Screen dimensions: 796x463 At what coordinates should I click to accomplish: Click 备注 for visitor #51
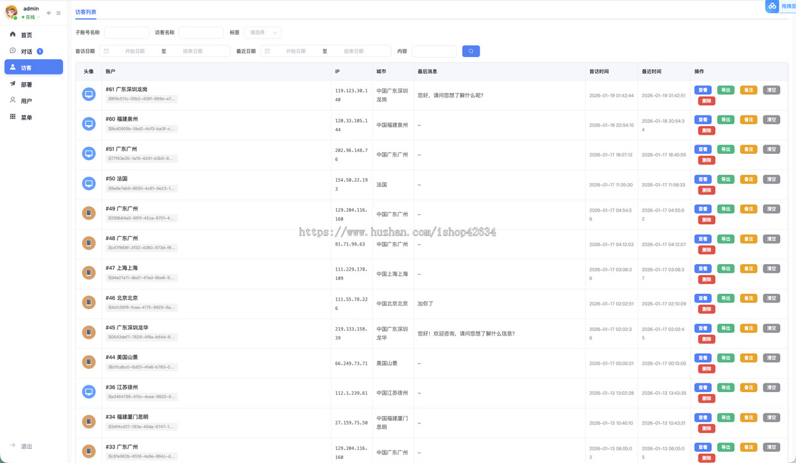pyautogui.click(x=748, y=149)
